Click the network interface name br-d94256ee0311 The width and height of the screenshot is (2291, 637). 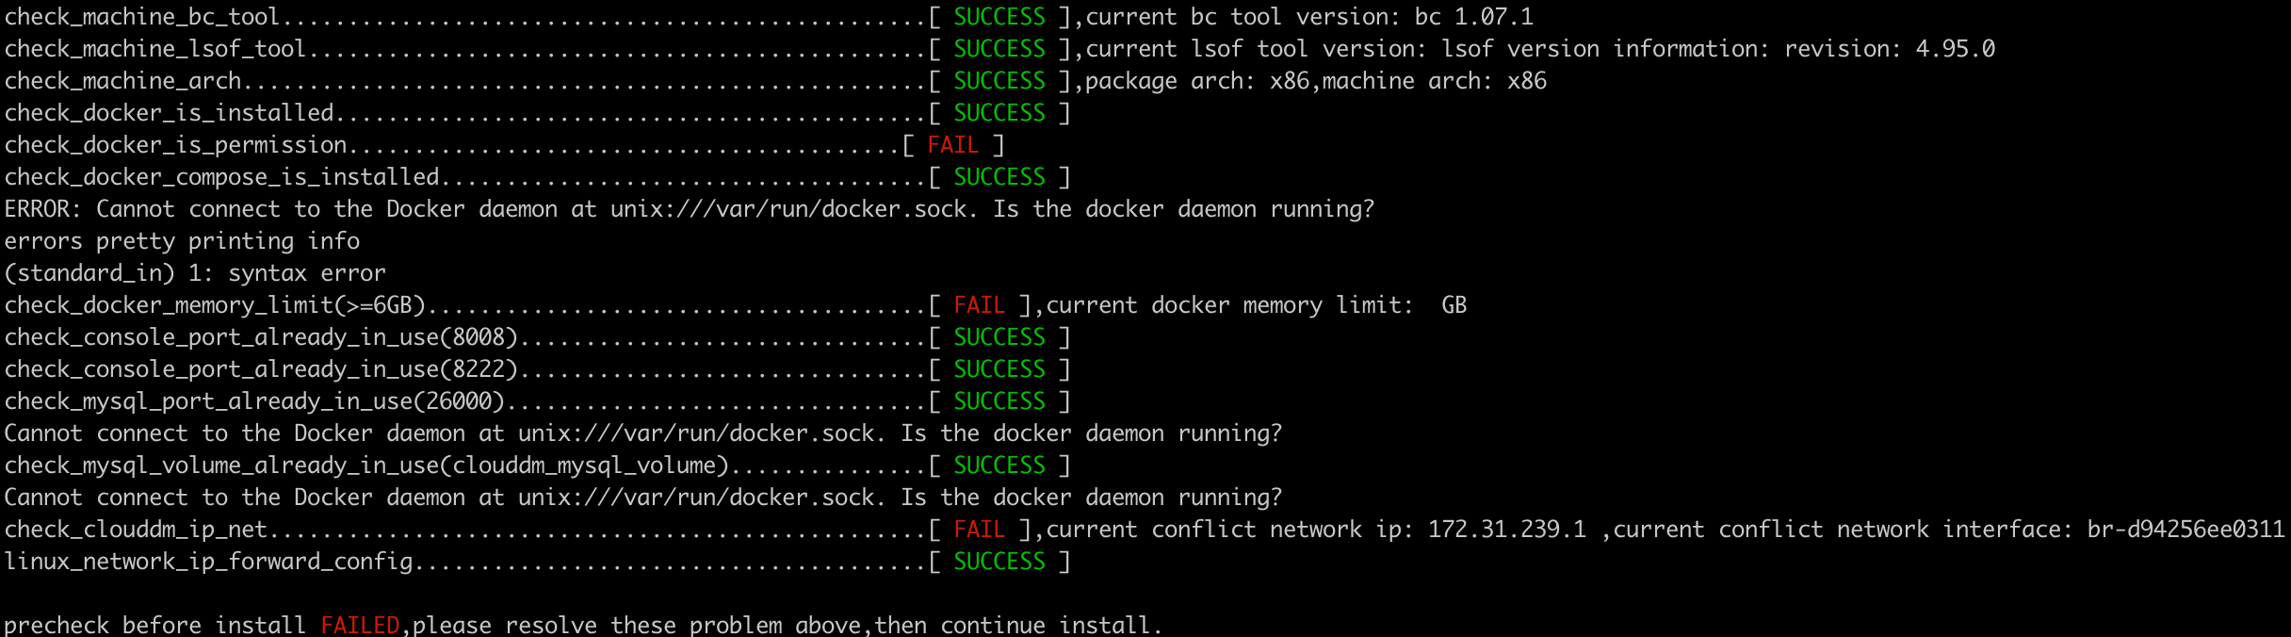[x=2185, y=530]
